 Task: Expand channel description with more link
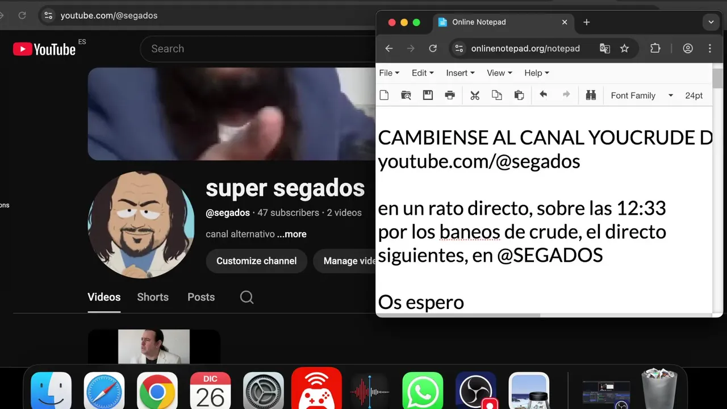point(292,234)
